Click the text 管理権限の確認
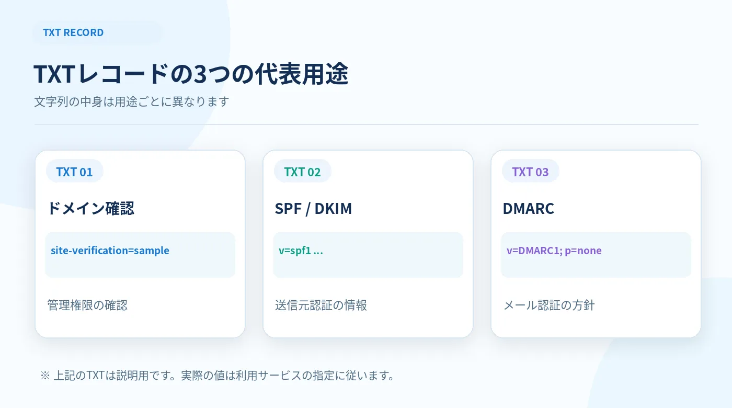Screen dimensions: 732x408 tap(87, 305)
